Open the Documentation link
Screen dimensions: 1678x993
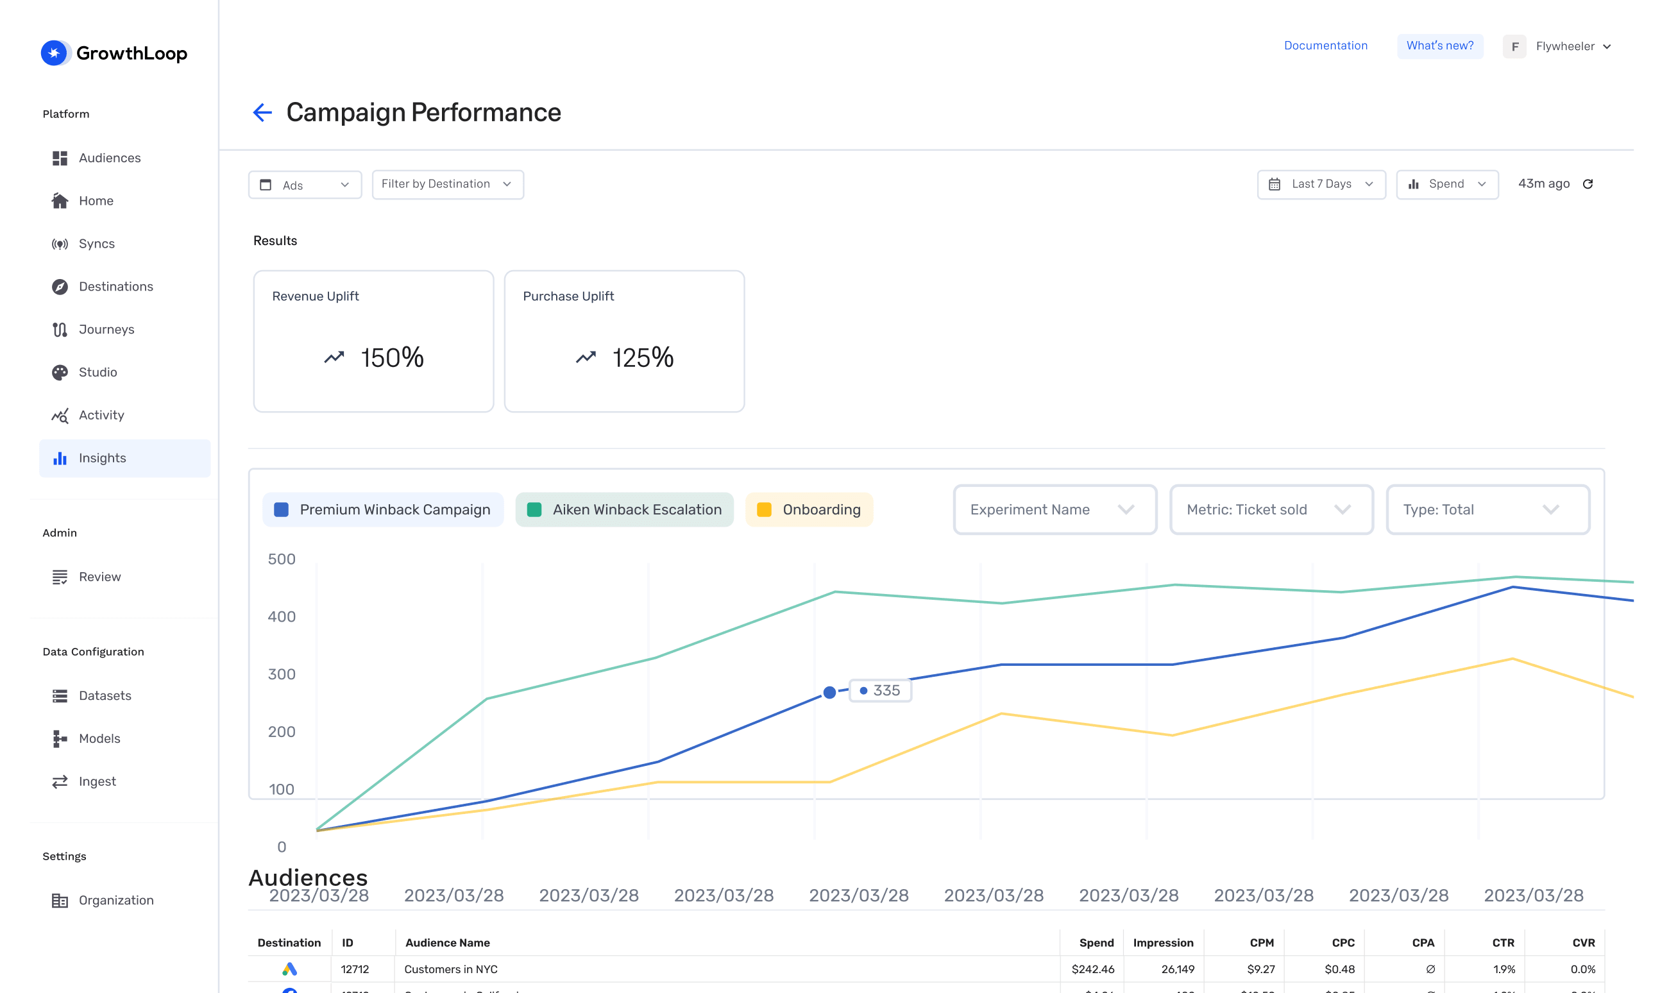1325,46
